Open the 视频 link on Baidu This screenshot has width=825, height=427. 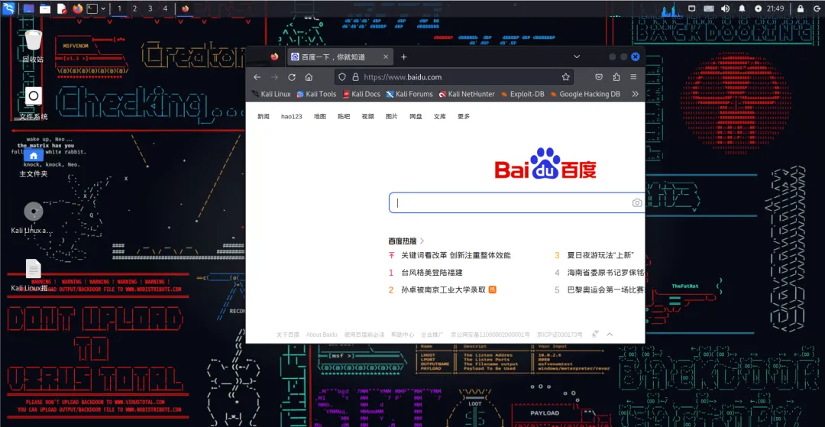coord(367,117)
